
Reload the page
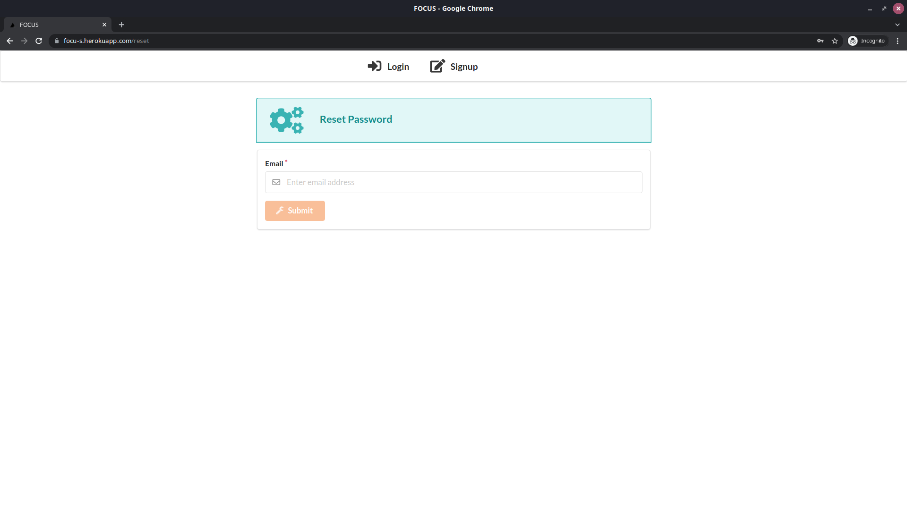[39, 41]
